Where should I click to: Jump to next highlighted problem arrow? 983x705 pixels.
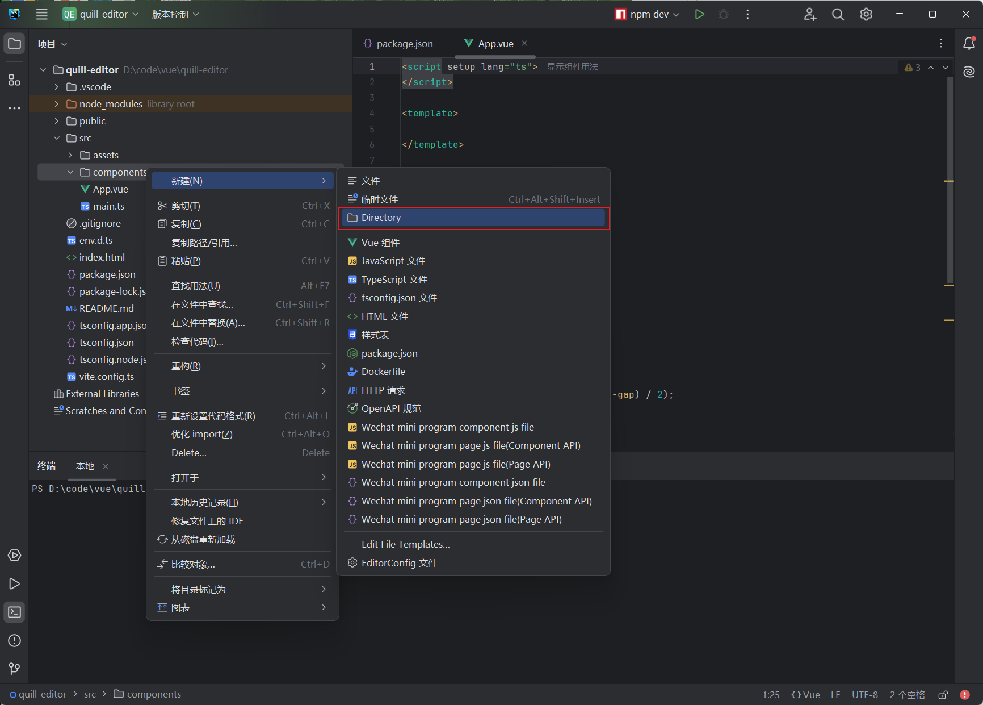coord(946,67)
